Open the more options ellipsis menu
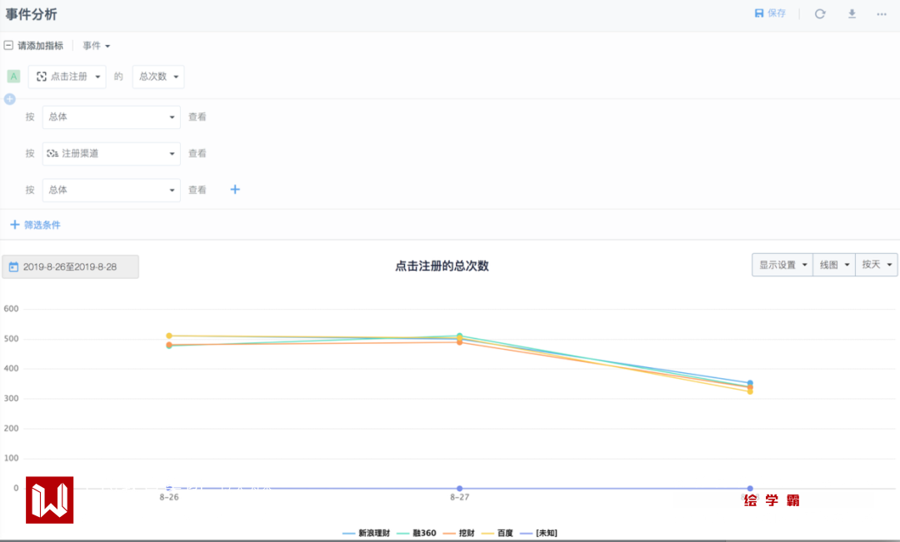This screenshot has width=900, height=542. 882,14
